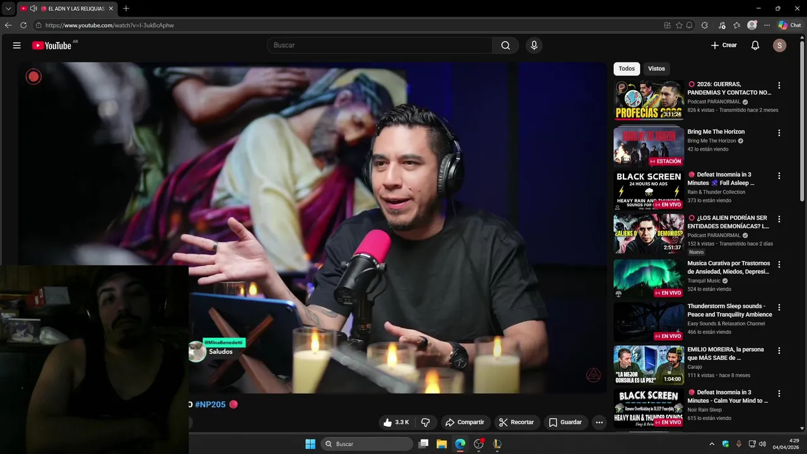Image resolution: width=807 pixels, height=454 pixels.
Task: Open File Explorer from taskbar
Action: point(441,444)
